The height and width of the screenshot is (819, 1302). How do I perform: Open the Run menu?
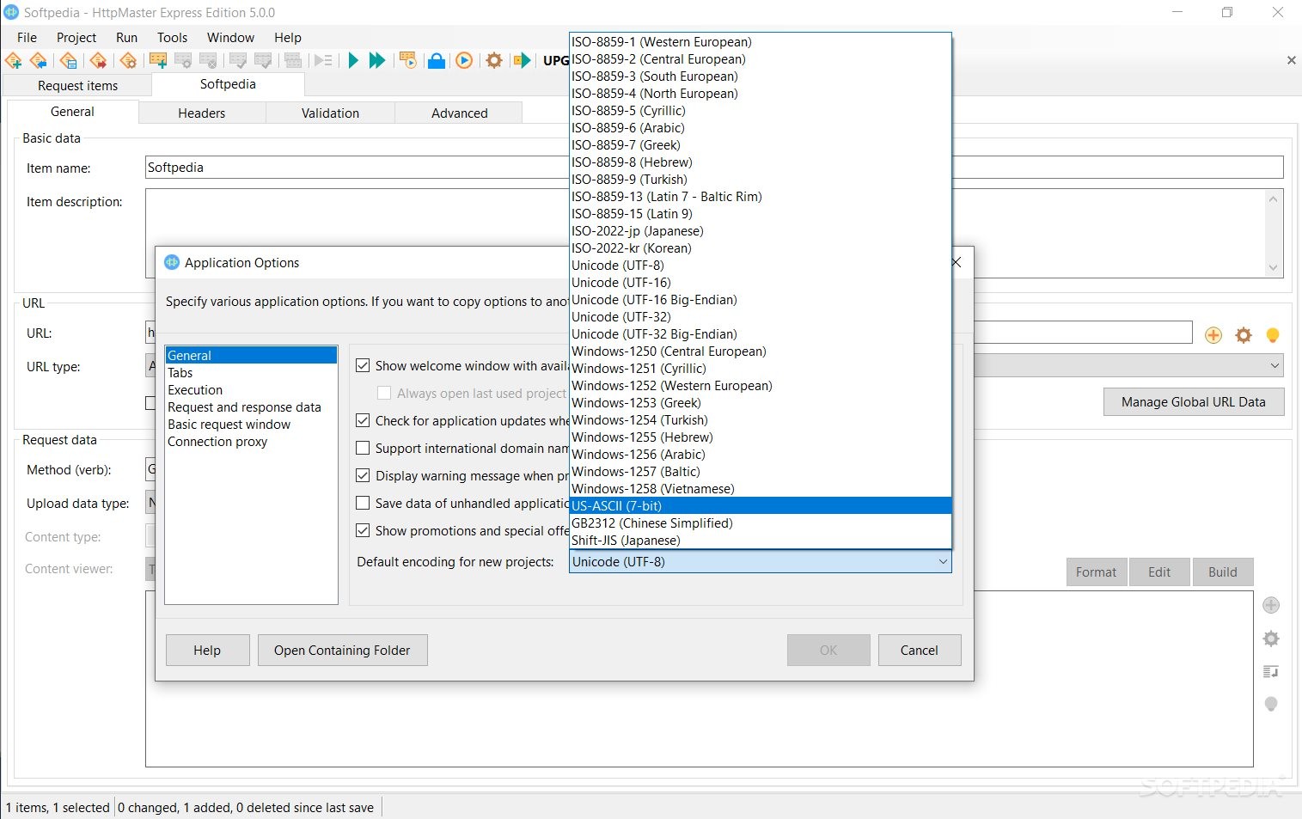[x=127, y=37]
